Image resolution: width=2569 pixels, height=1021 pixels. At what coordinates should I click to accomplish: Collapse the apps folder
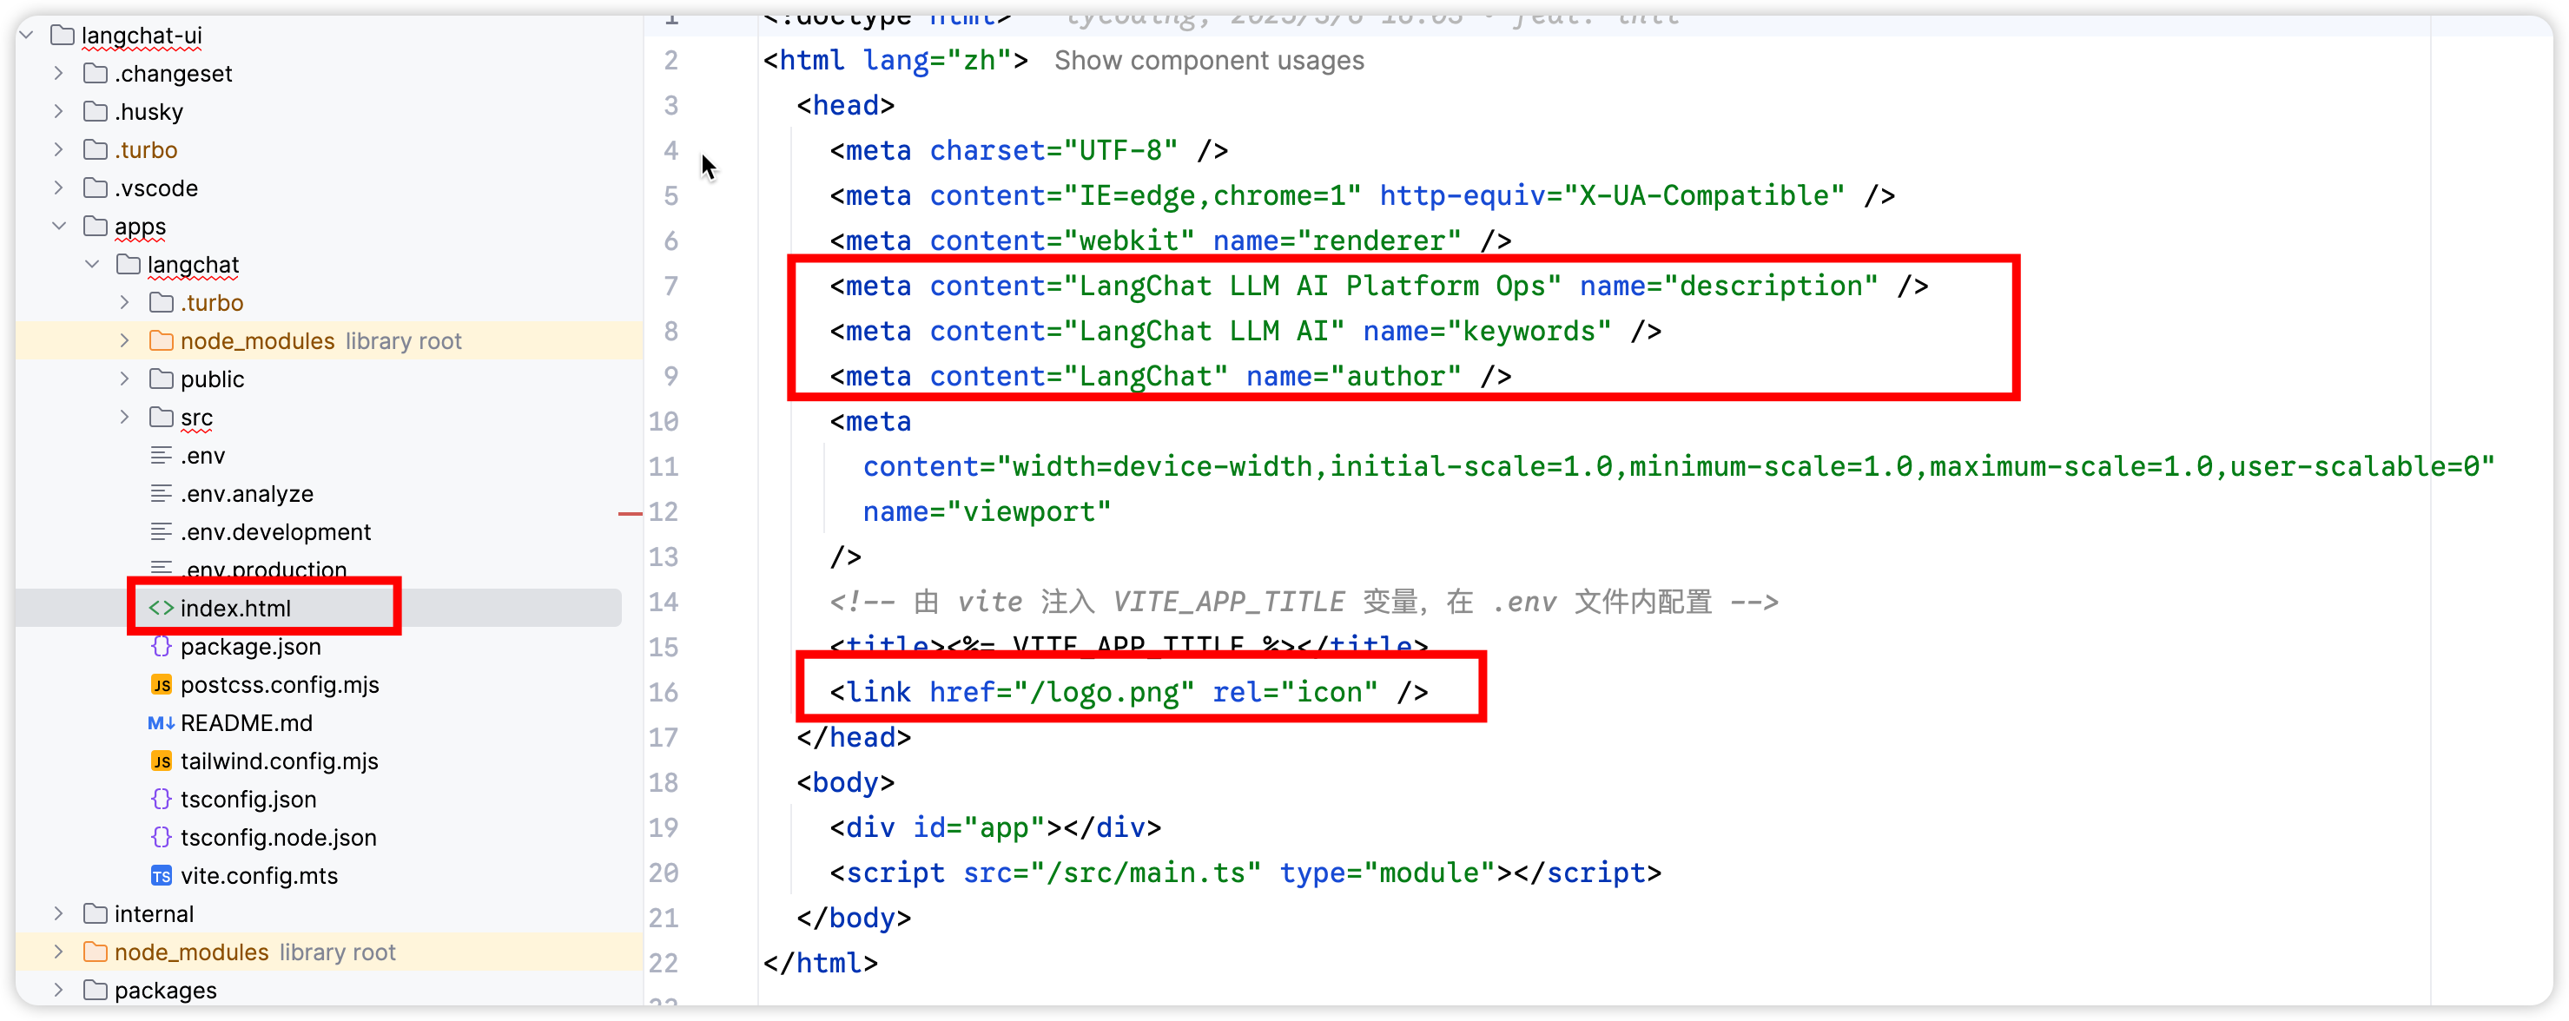point(58,227)
